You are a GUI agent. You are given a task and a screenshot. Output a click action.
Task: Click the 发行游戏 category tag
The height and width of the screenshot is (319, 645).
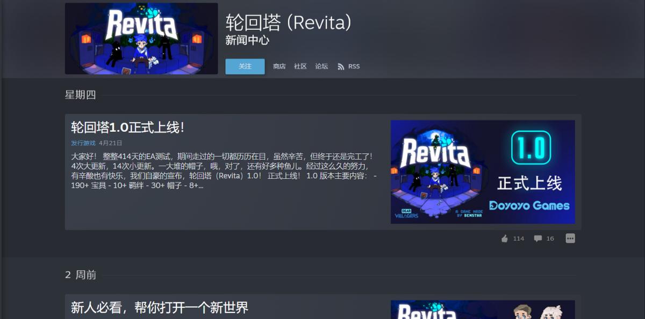[83, 143]
